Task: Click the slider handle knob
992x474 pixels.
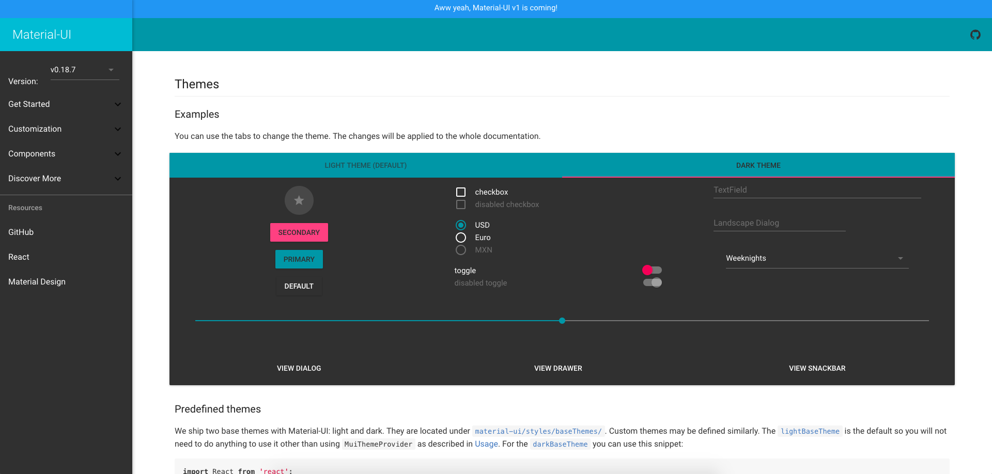Action: (x=562, y=321)
